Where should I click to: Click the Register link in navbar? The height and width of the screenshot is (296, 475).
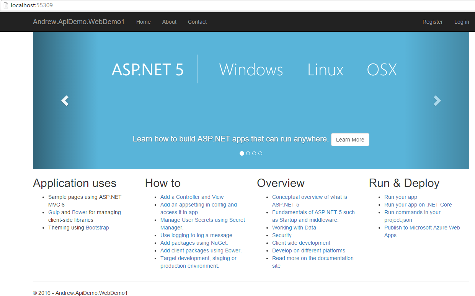point(433,22)
